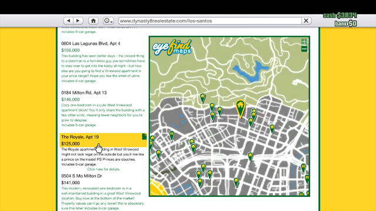The width and height of the screenshot is (376, 211).
Task: Click the dynasty8realestate URL address bar
Action: [210, 21]
